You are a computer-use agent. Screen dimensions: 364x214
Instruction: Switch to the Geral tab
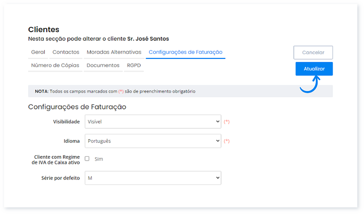point(38,52)
